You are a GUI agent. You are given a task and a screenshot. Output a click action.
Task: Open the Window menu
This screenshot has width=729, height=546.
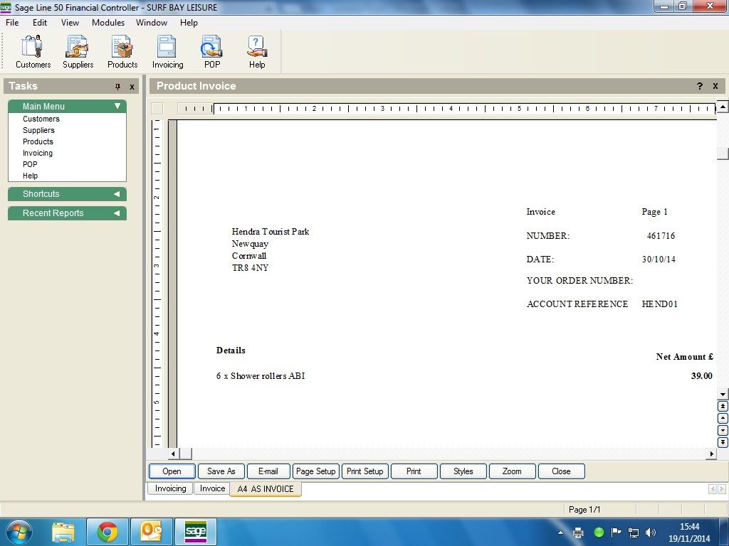point(151,23)
